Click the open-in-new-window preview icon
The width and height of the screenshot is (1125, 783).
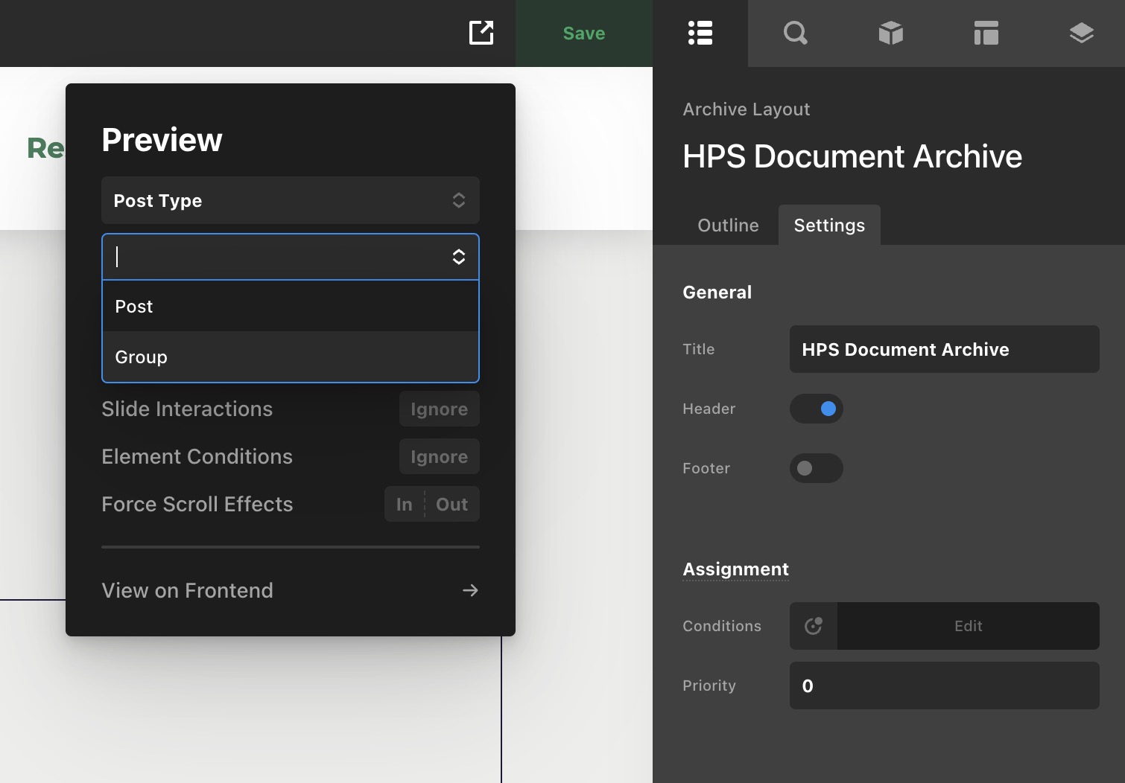[x=481, y=33]
